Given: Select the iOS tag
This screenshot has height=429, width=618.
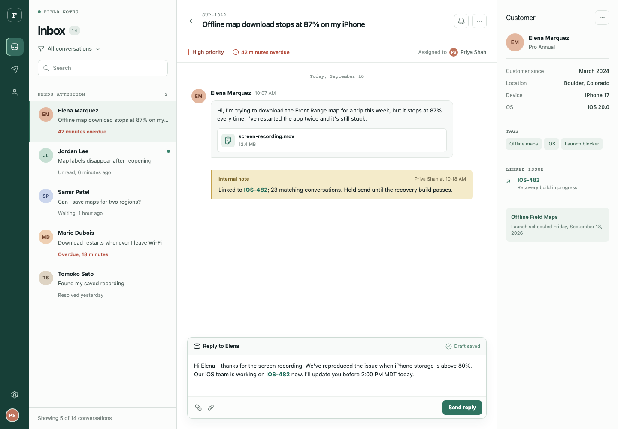Looking at the screenshot, I should pyautogui.click(x=551, y=144).
